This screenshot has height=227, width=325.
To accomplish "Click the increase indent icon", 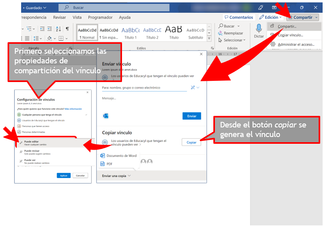I will (49, 29).
